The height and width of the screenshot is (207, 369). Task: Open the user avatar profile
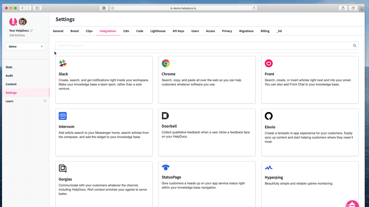[23, 22]
